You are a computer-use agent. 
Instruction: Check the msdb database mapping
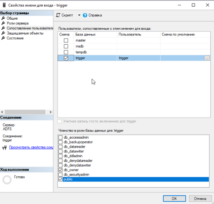(x=66, y=46)
